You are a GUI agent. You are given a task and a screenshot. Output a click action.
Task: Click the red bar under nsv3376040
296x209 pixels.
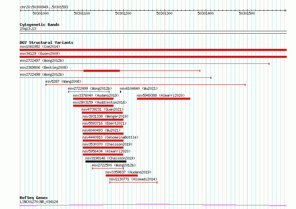93,99
